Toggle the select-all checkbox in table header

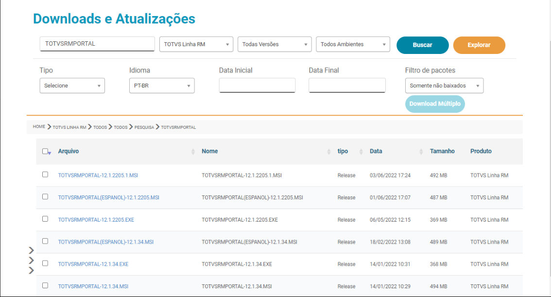coord(45,151)
